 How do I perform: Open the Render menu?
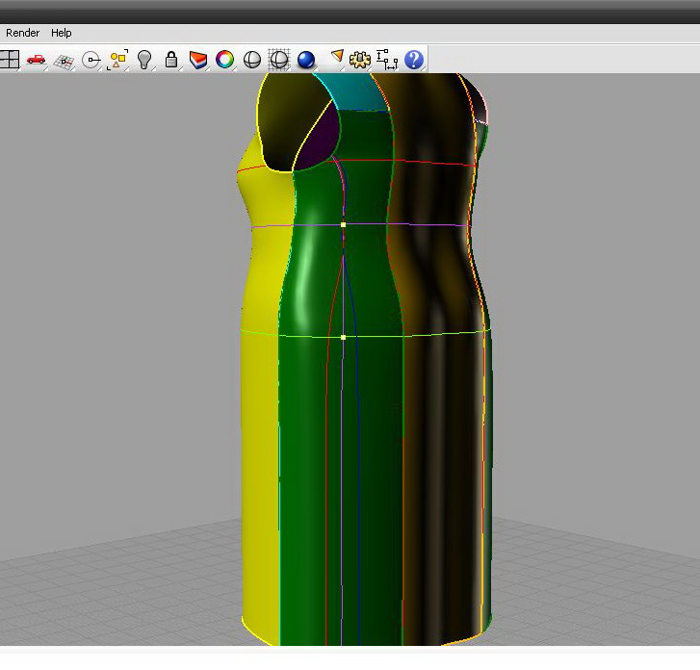pyautogui.click(x=23, y=33)
